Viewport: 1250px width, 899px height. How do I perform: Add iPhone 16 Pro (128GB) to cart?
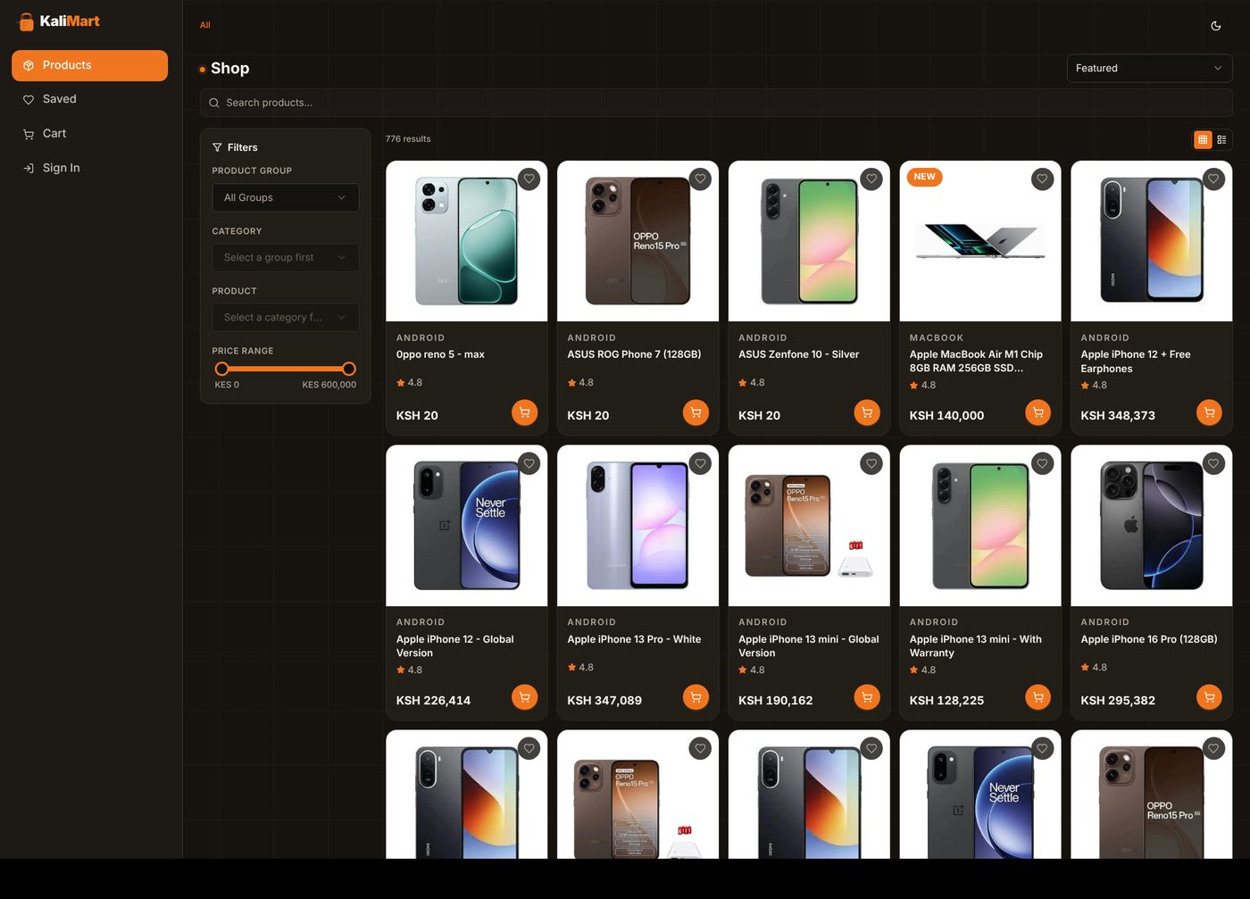coord(1209,697)
